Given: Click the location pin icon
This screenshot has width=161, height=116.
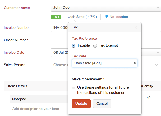Looking at the screenshot, I should 106,17.
